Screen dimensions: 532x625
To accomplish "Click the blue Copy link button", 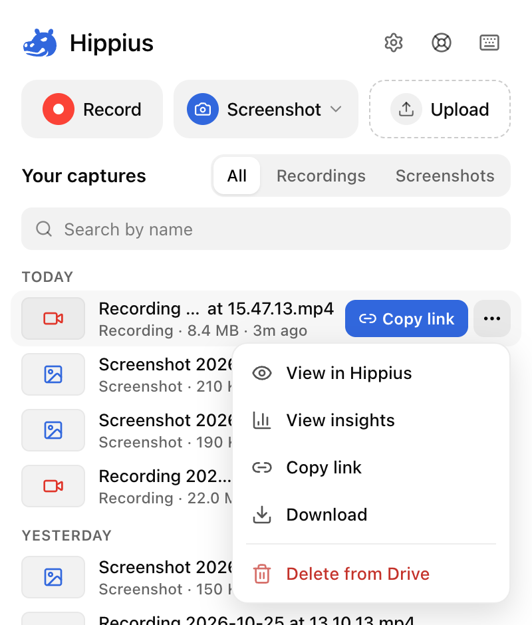I will tap(406, 318).
